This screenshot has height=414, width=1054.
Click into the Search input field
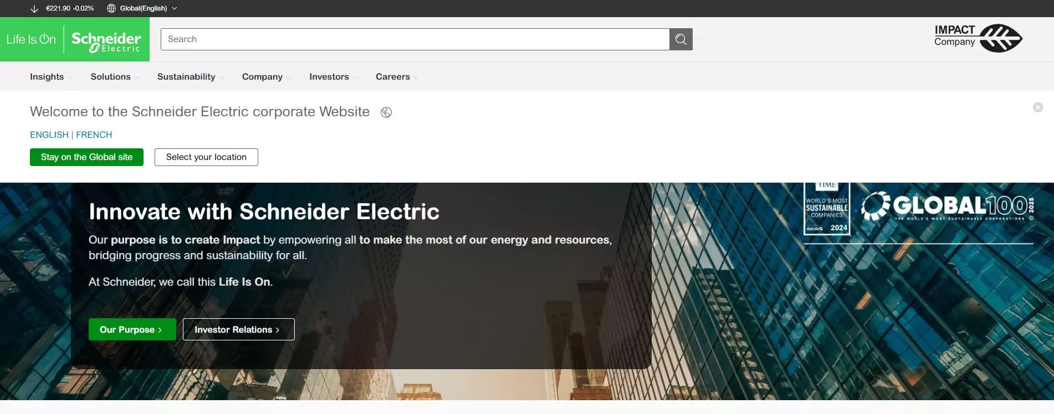(x=415, y=39)
